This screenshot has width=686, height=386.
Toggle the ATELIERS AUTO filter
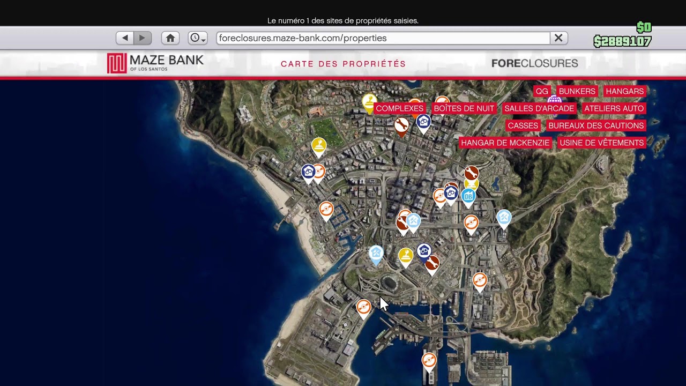pos(614,108)
